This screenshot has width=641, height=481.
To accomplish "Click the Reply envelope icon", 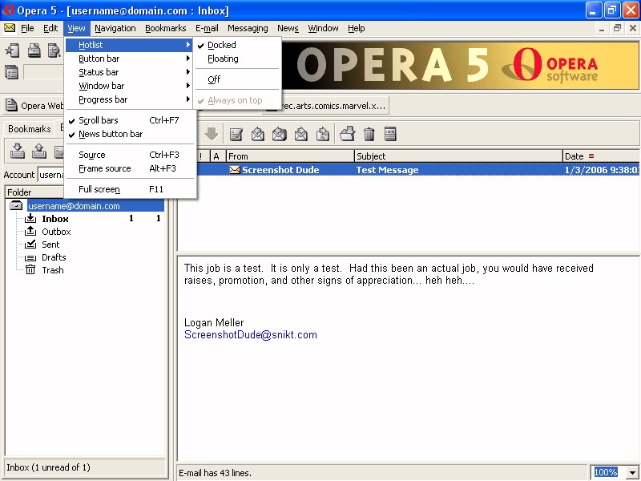I will coord(257,134).
